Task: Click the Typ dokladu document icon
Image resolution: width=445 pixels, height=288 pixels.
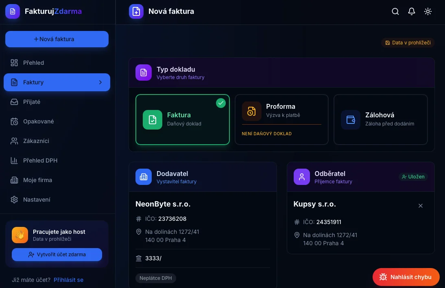Action: click(x=143, y=73)
